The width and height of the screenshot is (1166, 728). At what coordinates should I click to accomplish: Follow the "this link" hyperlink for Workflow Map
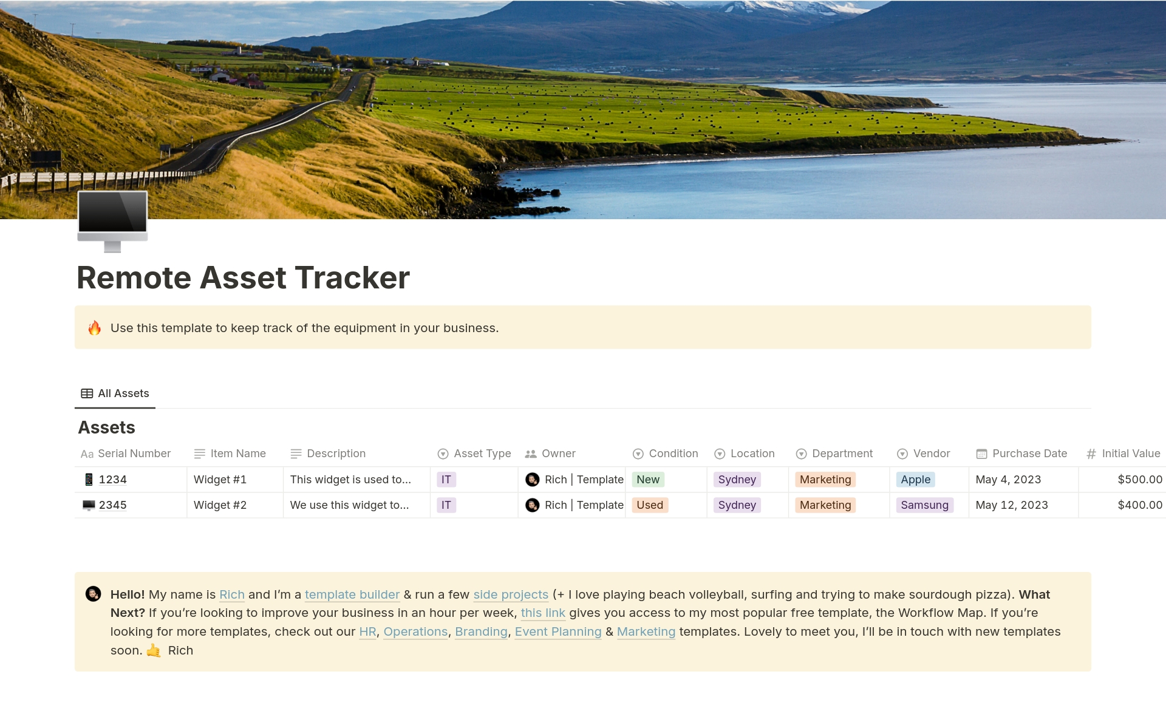(x=543, y=613)
